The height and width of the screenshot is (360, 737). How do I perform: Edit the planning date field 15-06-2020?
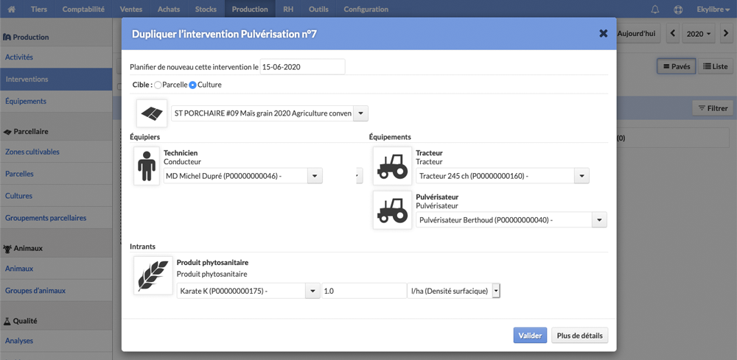coord(303,67)
